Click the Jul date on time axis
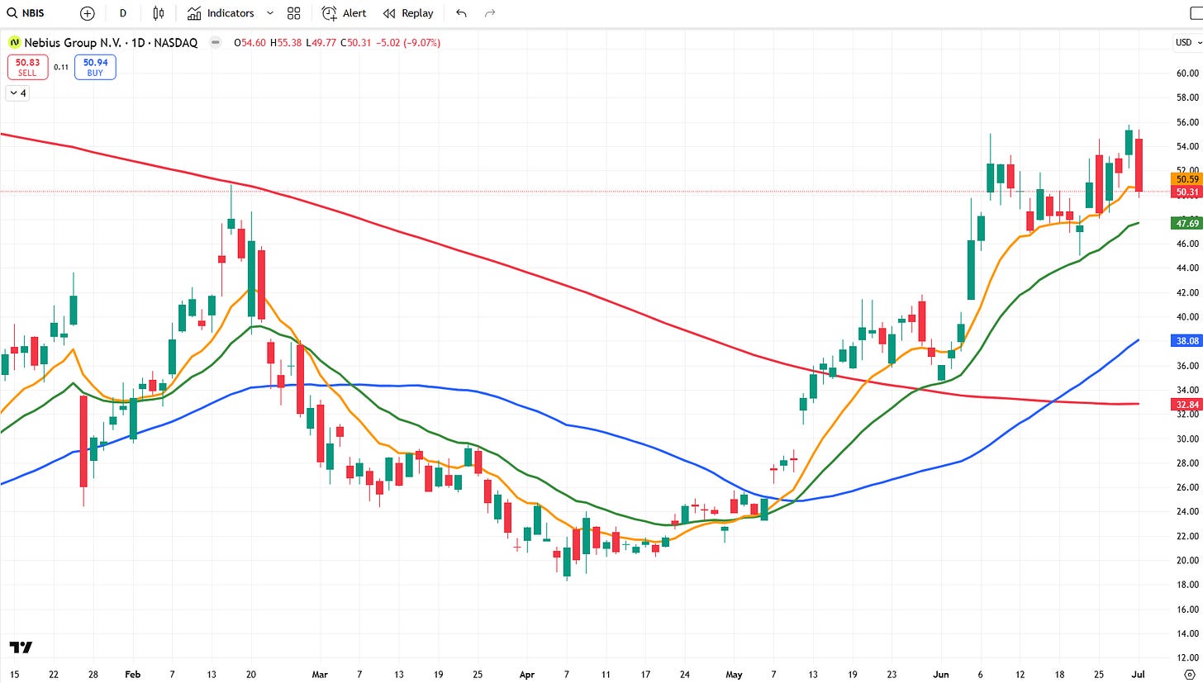Image resolution: width=1203 pixels, height=683 pixels. 1140,674
